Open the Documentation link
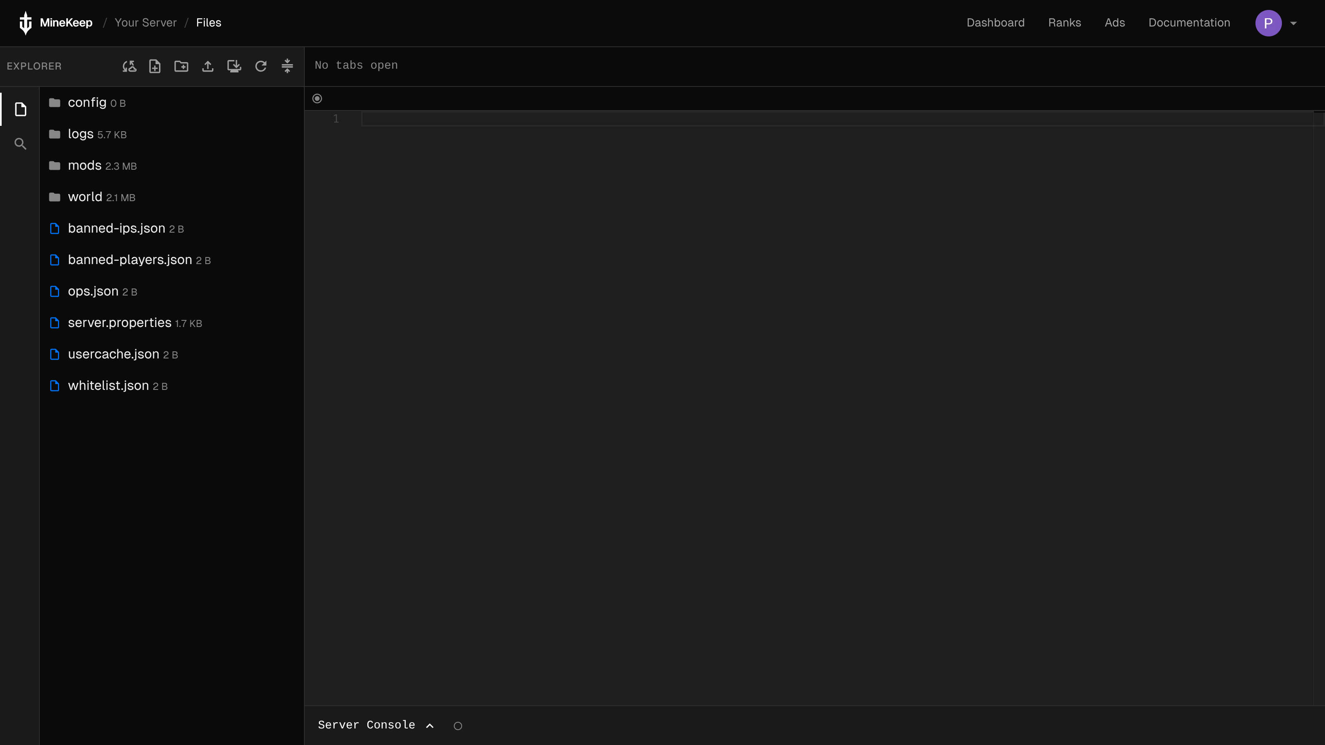Image resolution: width=1325 pixels, height=745 pixels. click(x=1189, y=23)
